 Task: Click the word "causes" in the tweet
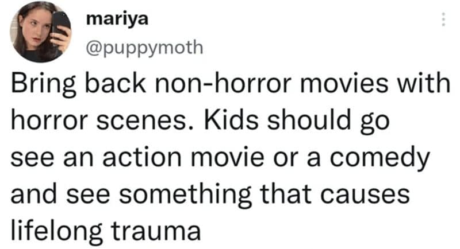click(x=365, y=195)
